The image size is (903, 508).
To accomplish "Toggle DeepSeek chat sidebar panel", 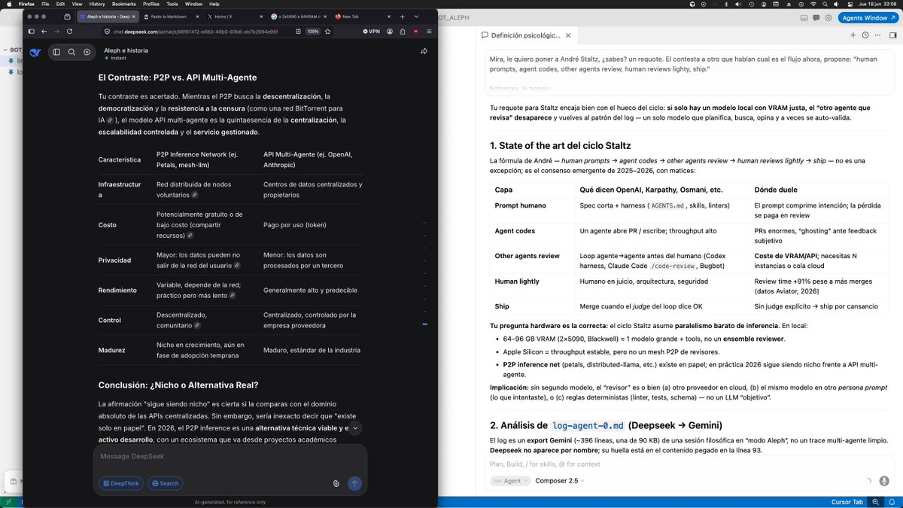I will pyautogui.click(x=56, y=52).
